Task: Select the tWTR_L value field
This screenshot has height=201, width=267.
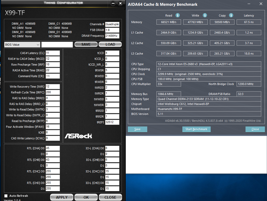Action: pyautogui.click(x=53, y=115)
